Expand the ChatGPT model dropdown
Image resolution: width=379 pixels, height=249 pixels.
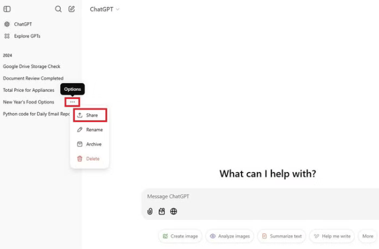click(105, 9)
